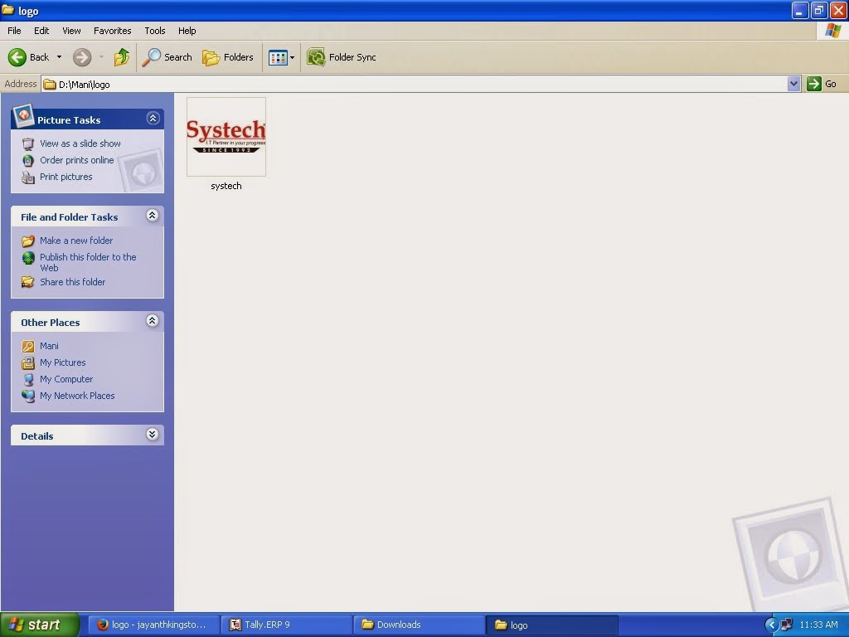849x637 pixels.
Task: Select the systech logo thumbnail
Action: pyautogui.click(x=226, y=137)
